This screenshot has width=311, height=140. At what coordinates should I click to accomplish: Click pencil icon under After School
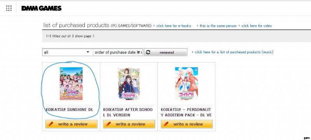pyautogui.click(x=108, y=124)
